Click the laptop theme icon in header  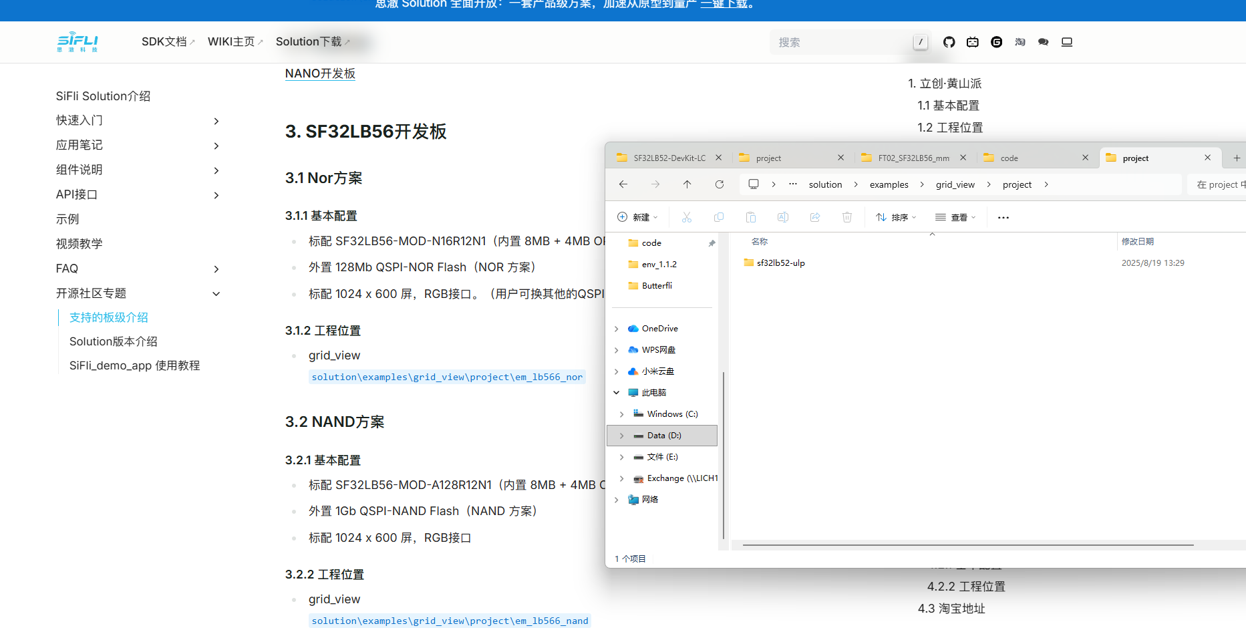(1067, 42)
